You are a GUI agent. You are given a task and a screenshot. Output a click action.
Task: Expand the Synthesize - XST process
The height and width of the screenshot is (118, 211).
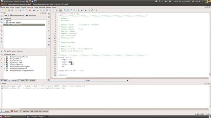click(5, 63)
